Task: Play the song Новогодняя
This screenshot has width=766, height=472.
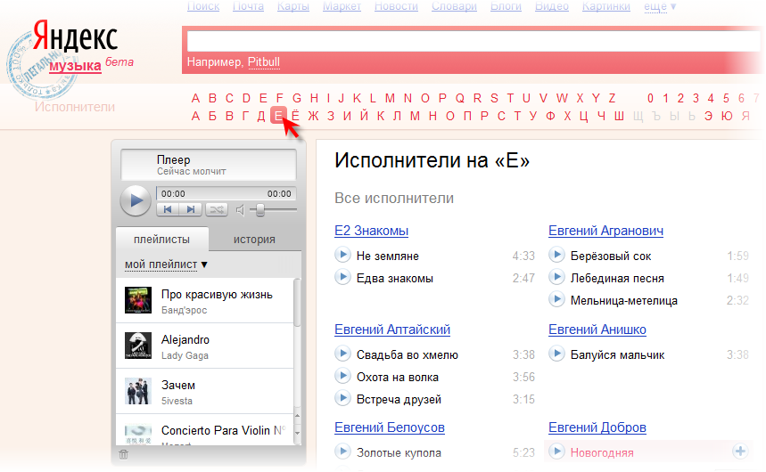Action: (x=556, y=452)
